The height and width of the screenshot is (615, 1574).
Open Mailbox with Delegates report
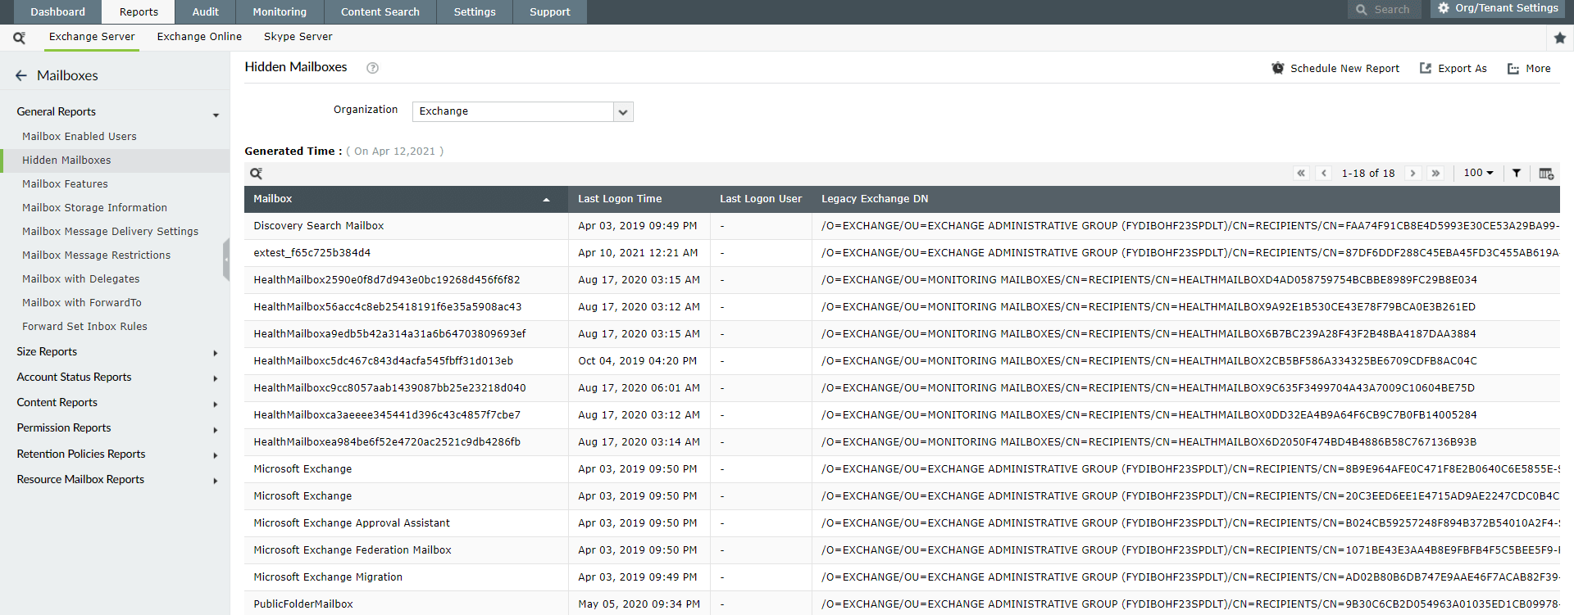point(80,279)
